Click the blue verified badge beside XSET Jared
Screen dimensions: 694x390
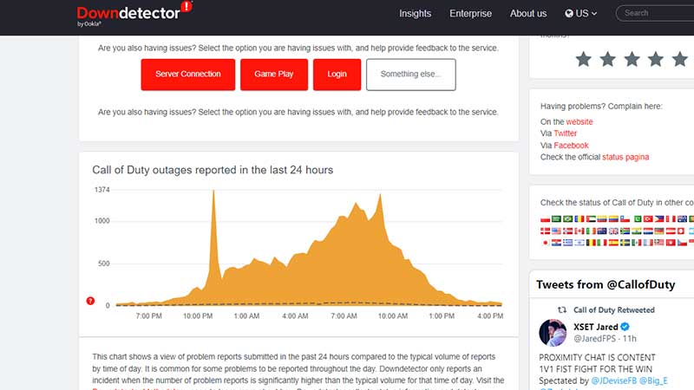pyautogui.click(x=625, y=327)
